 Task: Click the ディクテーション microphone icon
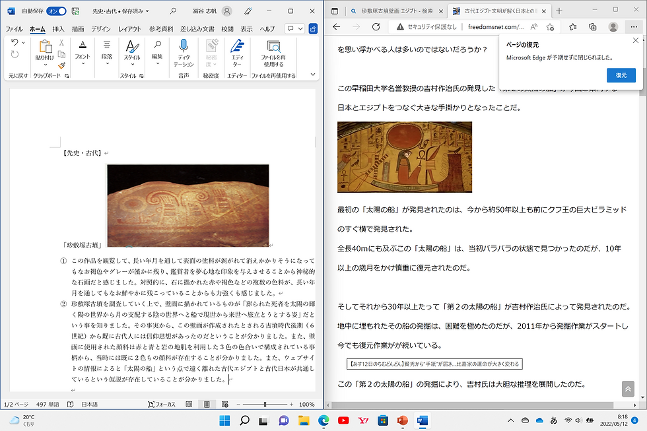point(184,46)
